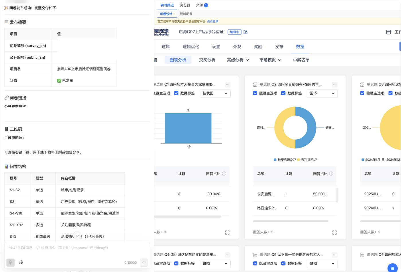Open the 柱状图 chart type dropdown on Q1
The height and width of the screenshot is (272, 401).
tap(215, 94)
